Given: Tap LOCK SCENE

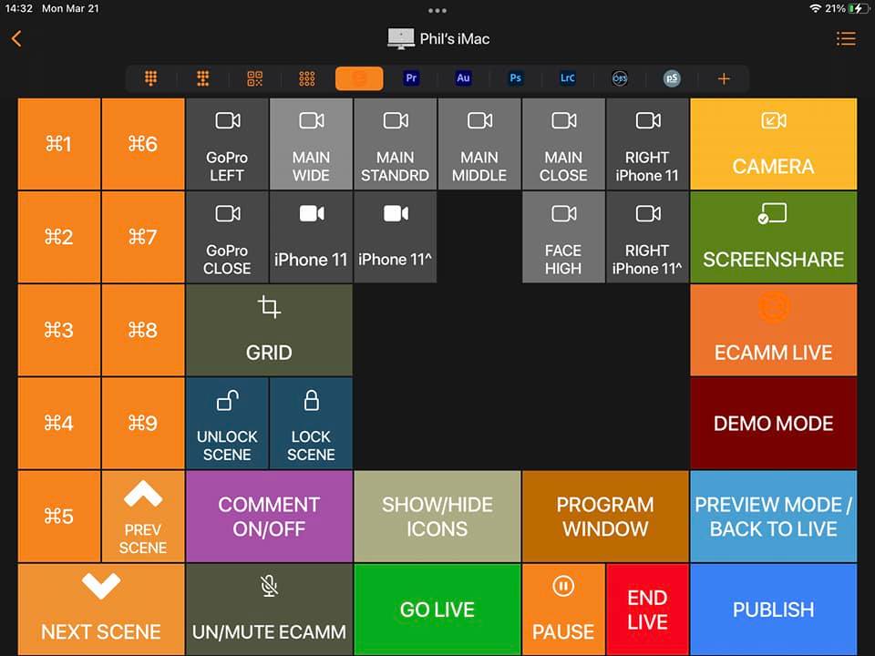Looking at the screenshot, I should pos(311,424).
